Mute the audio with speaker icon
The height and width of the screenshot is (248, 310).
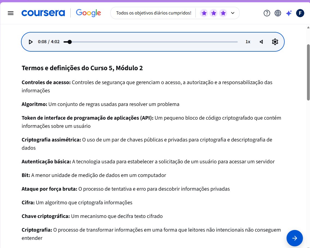click(x=261, y=42)
